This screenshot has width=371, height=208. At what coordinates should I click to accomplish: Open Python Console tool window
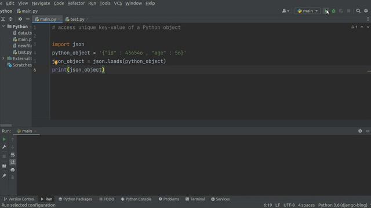click(136, 199)
